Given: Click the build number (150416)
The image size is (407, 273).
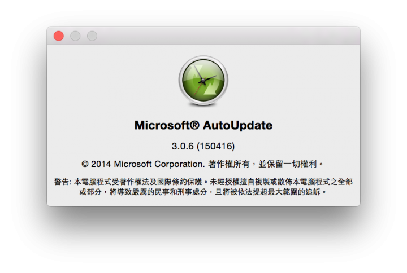Looking at the screenshot, I should (x=216, y=146).
